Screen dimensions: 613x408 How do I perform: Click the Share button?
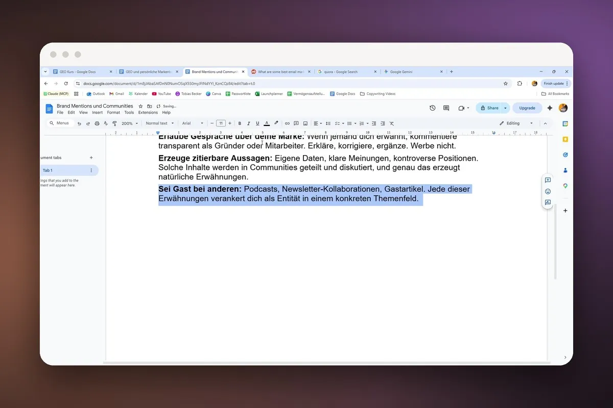489,108
